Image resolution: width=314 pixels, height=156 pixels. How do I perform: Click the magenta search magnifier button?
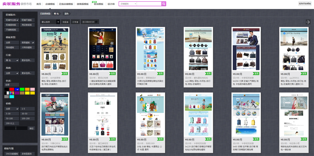click(164, 4)
